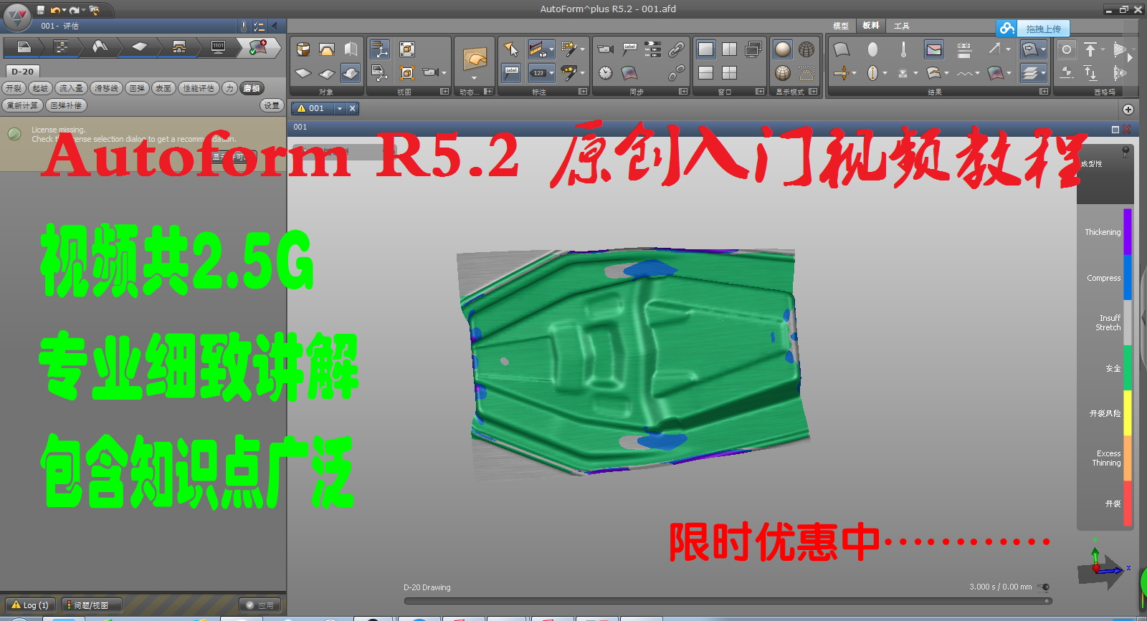Collapse the left panel with arrow icon
This screenshot has height=621, width=1147.
pos(275,27)
